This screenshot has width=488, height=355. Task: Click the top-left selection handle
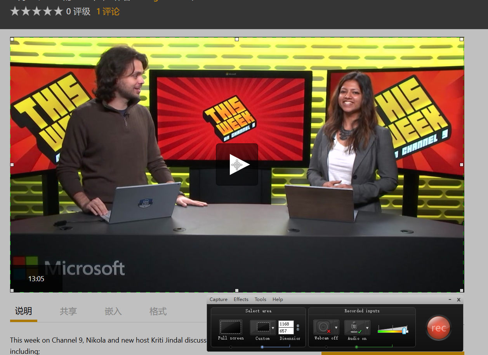coord(12,39)
